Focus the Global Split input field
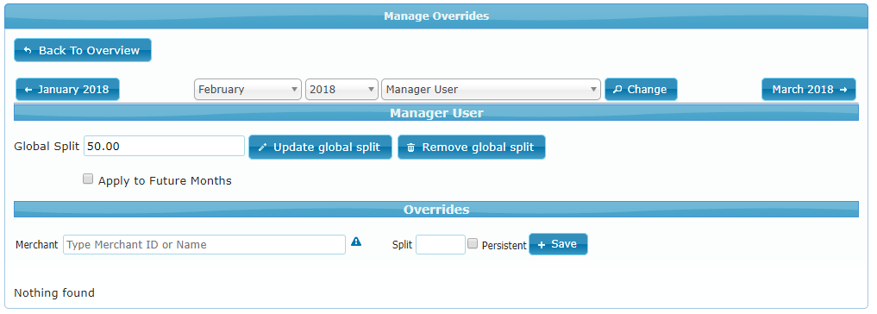This screenshot has height=314, width=877. [165, 146]
